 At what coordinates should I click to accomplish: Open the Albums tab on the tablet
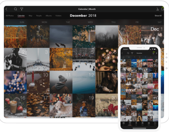click(49, 16)
